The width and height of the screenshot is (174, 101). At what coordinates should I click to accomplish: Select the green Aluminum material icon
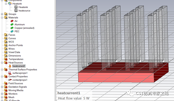[12, 24]
